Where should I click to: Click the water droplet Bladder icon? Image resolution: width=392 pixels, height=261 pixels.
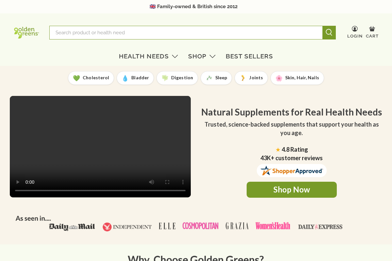pyautogui.click(x=125, y=78)
